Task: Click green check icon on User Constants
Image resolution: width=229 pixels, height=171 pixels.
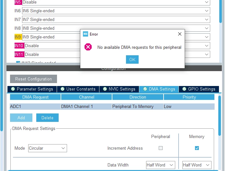Action: [x=63, y=89]
